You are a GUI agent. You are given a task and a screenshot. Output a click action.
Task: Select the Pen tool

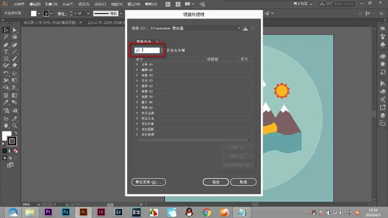coord(5,44)
